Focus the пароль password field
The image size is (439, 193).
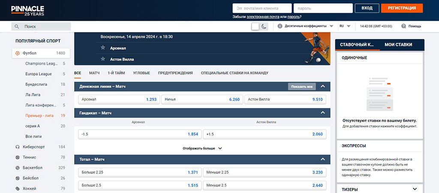point(323,9)
